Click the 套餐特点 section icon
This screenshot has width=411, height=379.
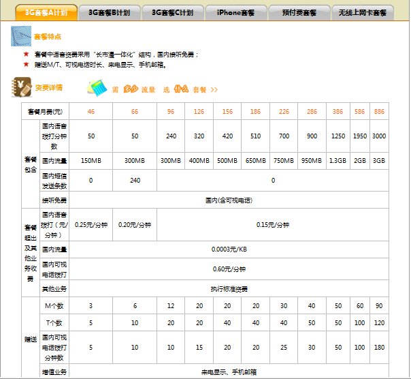click(21, 36)
